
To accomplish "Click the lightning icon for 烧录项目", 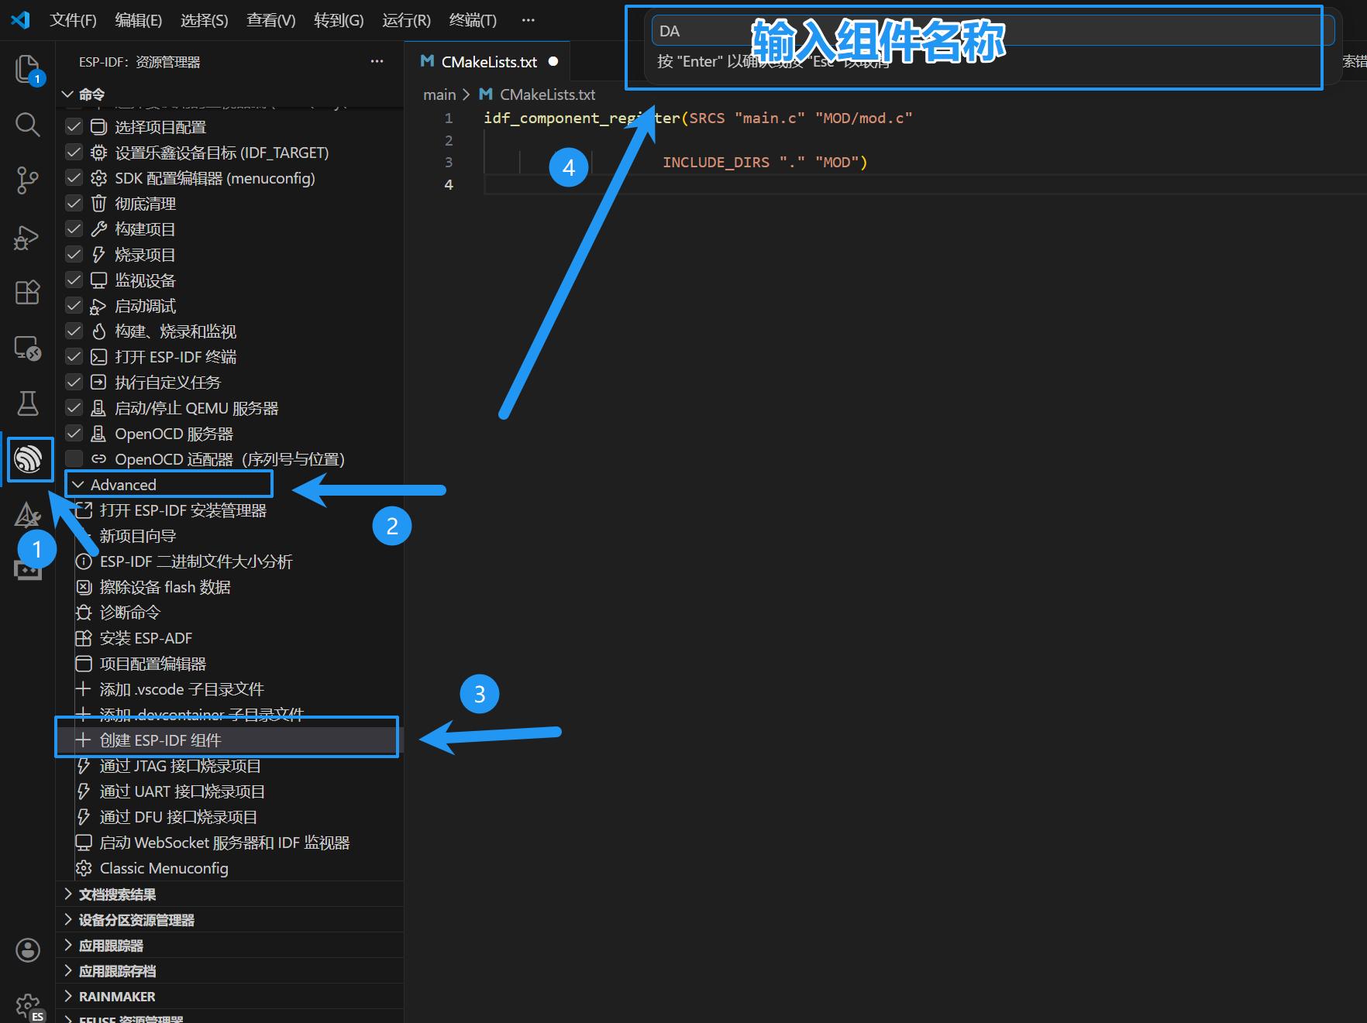I will coord(98,255).
